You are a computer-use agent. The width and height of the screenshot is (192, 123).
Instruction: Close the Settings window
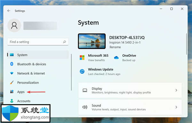click(x=182, y=9)
